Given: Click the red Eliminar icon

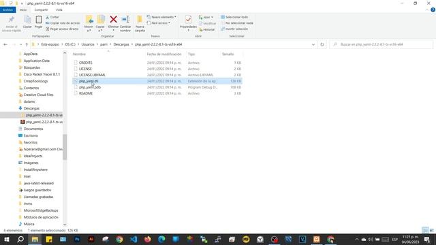Looking at the screenshot, I should (113, 20).
